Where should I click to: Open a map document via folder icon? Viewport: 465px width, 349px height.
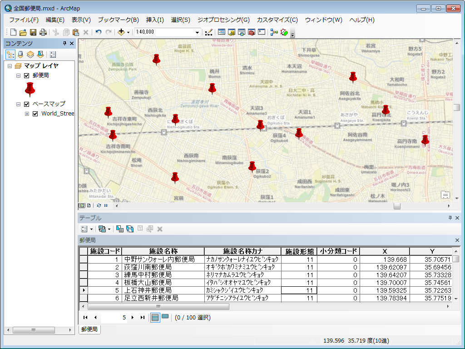click(23, 32)
